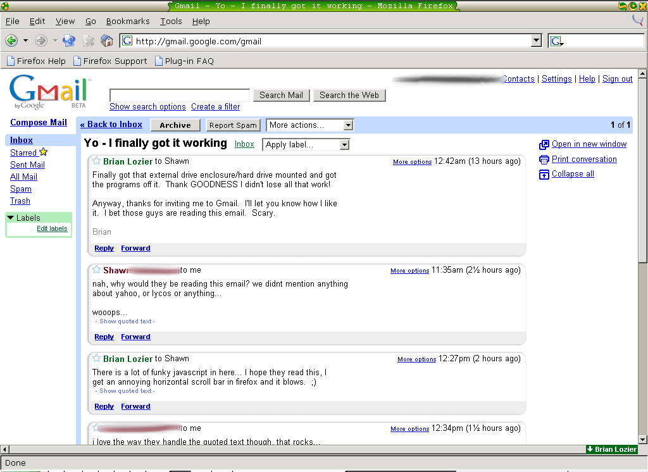Click the Firefox throbber activity icon
Viewport: 648px width, 472px height.
coord(638,20)
